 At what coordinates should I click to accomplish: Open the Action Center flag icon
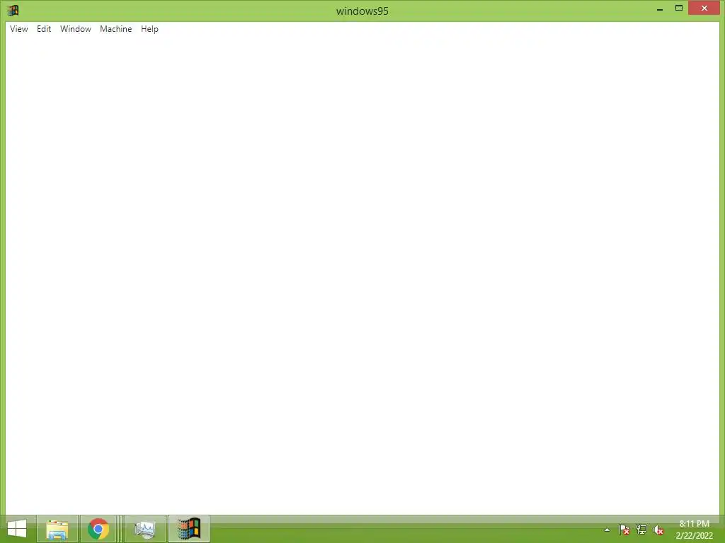click(624, 530)
